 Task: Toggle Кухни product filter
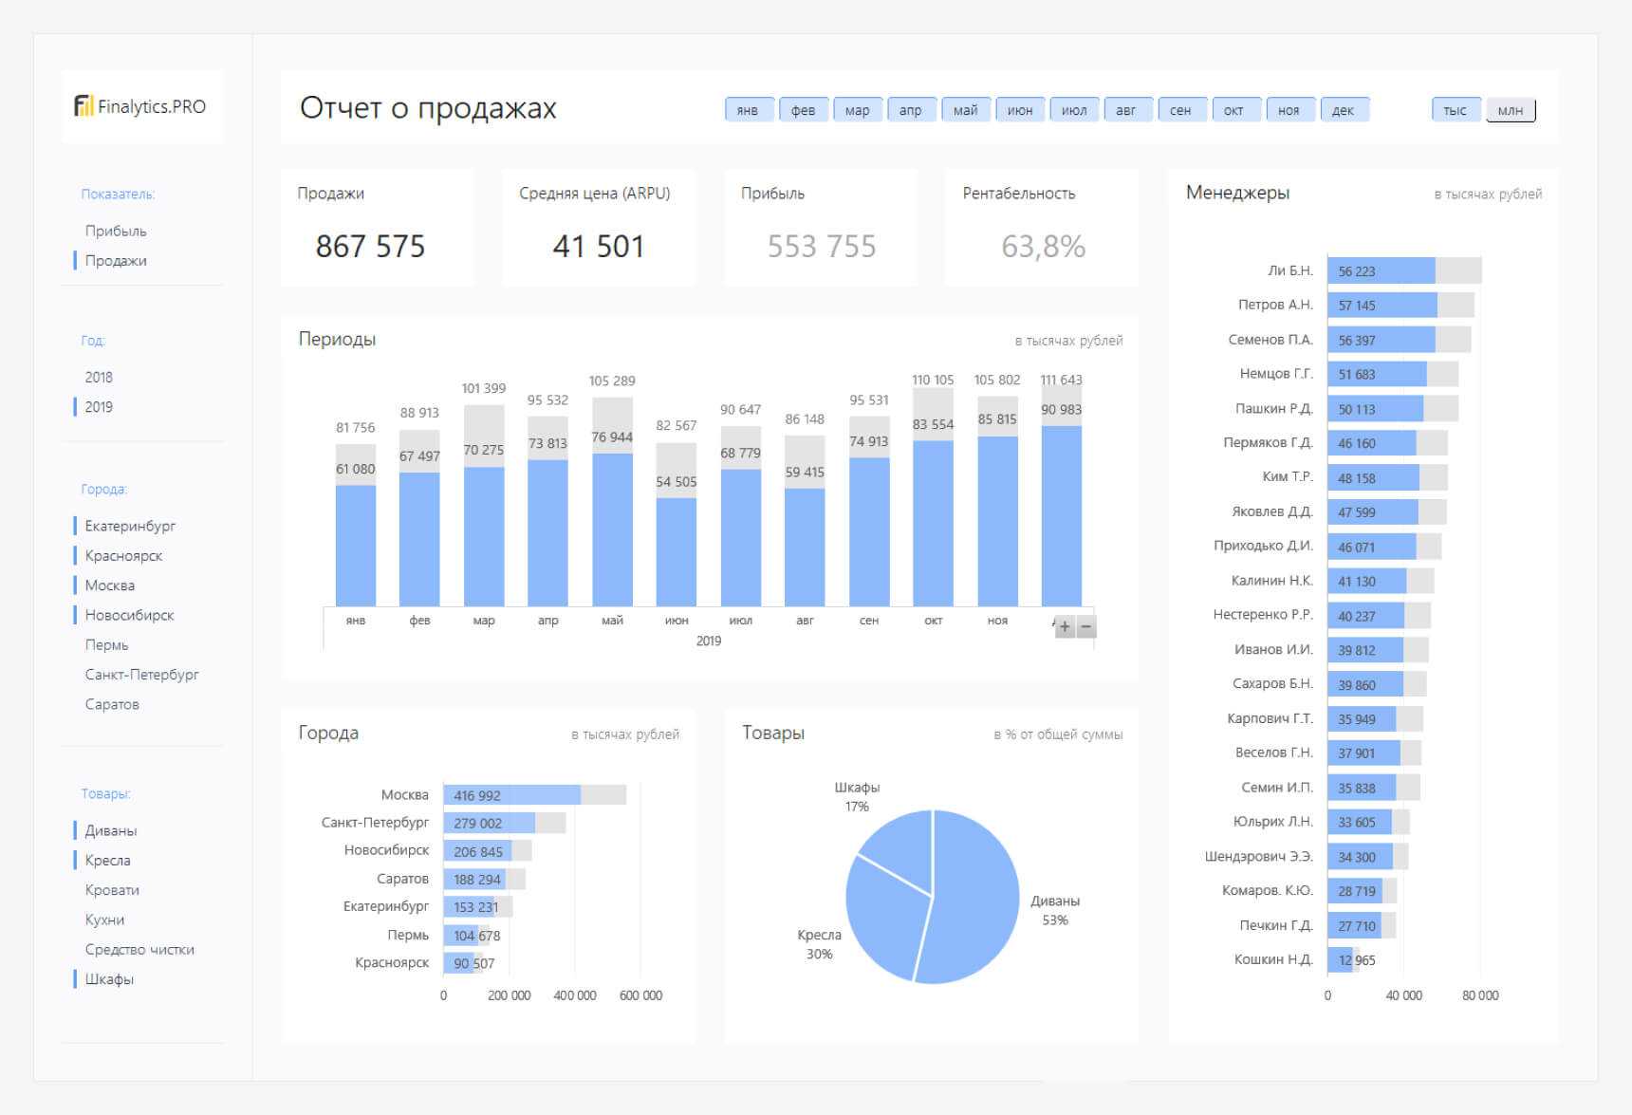pos(104,920)
